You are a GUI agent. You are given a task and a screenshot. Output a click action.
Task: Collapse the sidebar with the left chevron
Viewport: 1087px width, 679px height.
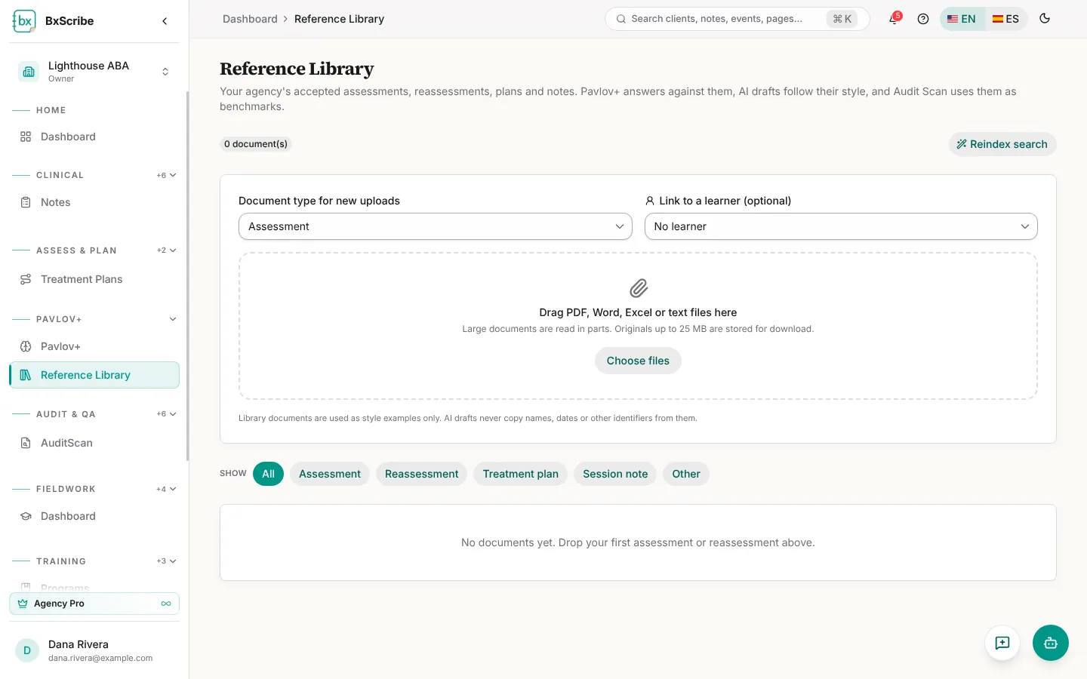165,21
